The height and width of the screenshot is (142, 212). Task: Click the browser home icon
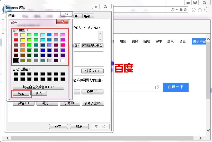click(194, 9)
